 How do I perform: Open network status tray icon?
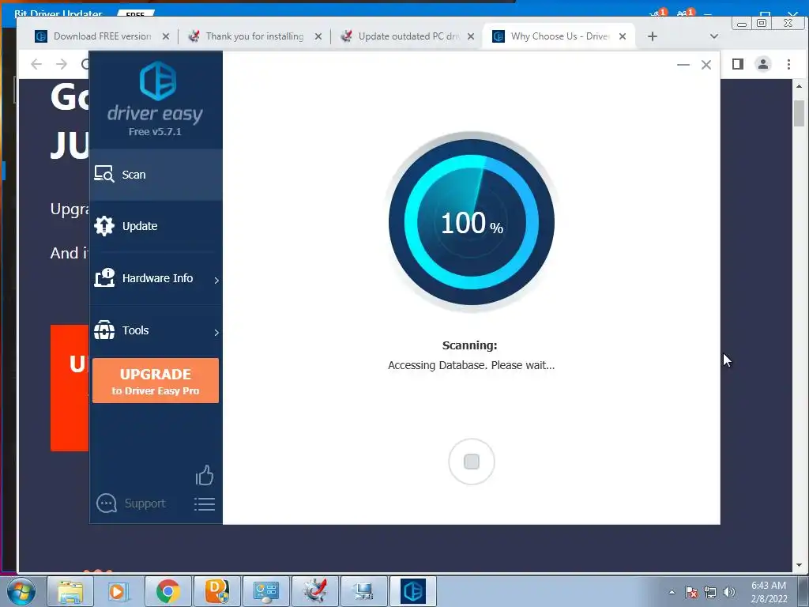click(710, 592)
